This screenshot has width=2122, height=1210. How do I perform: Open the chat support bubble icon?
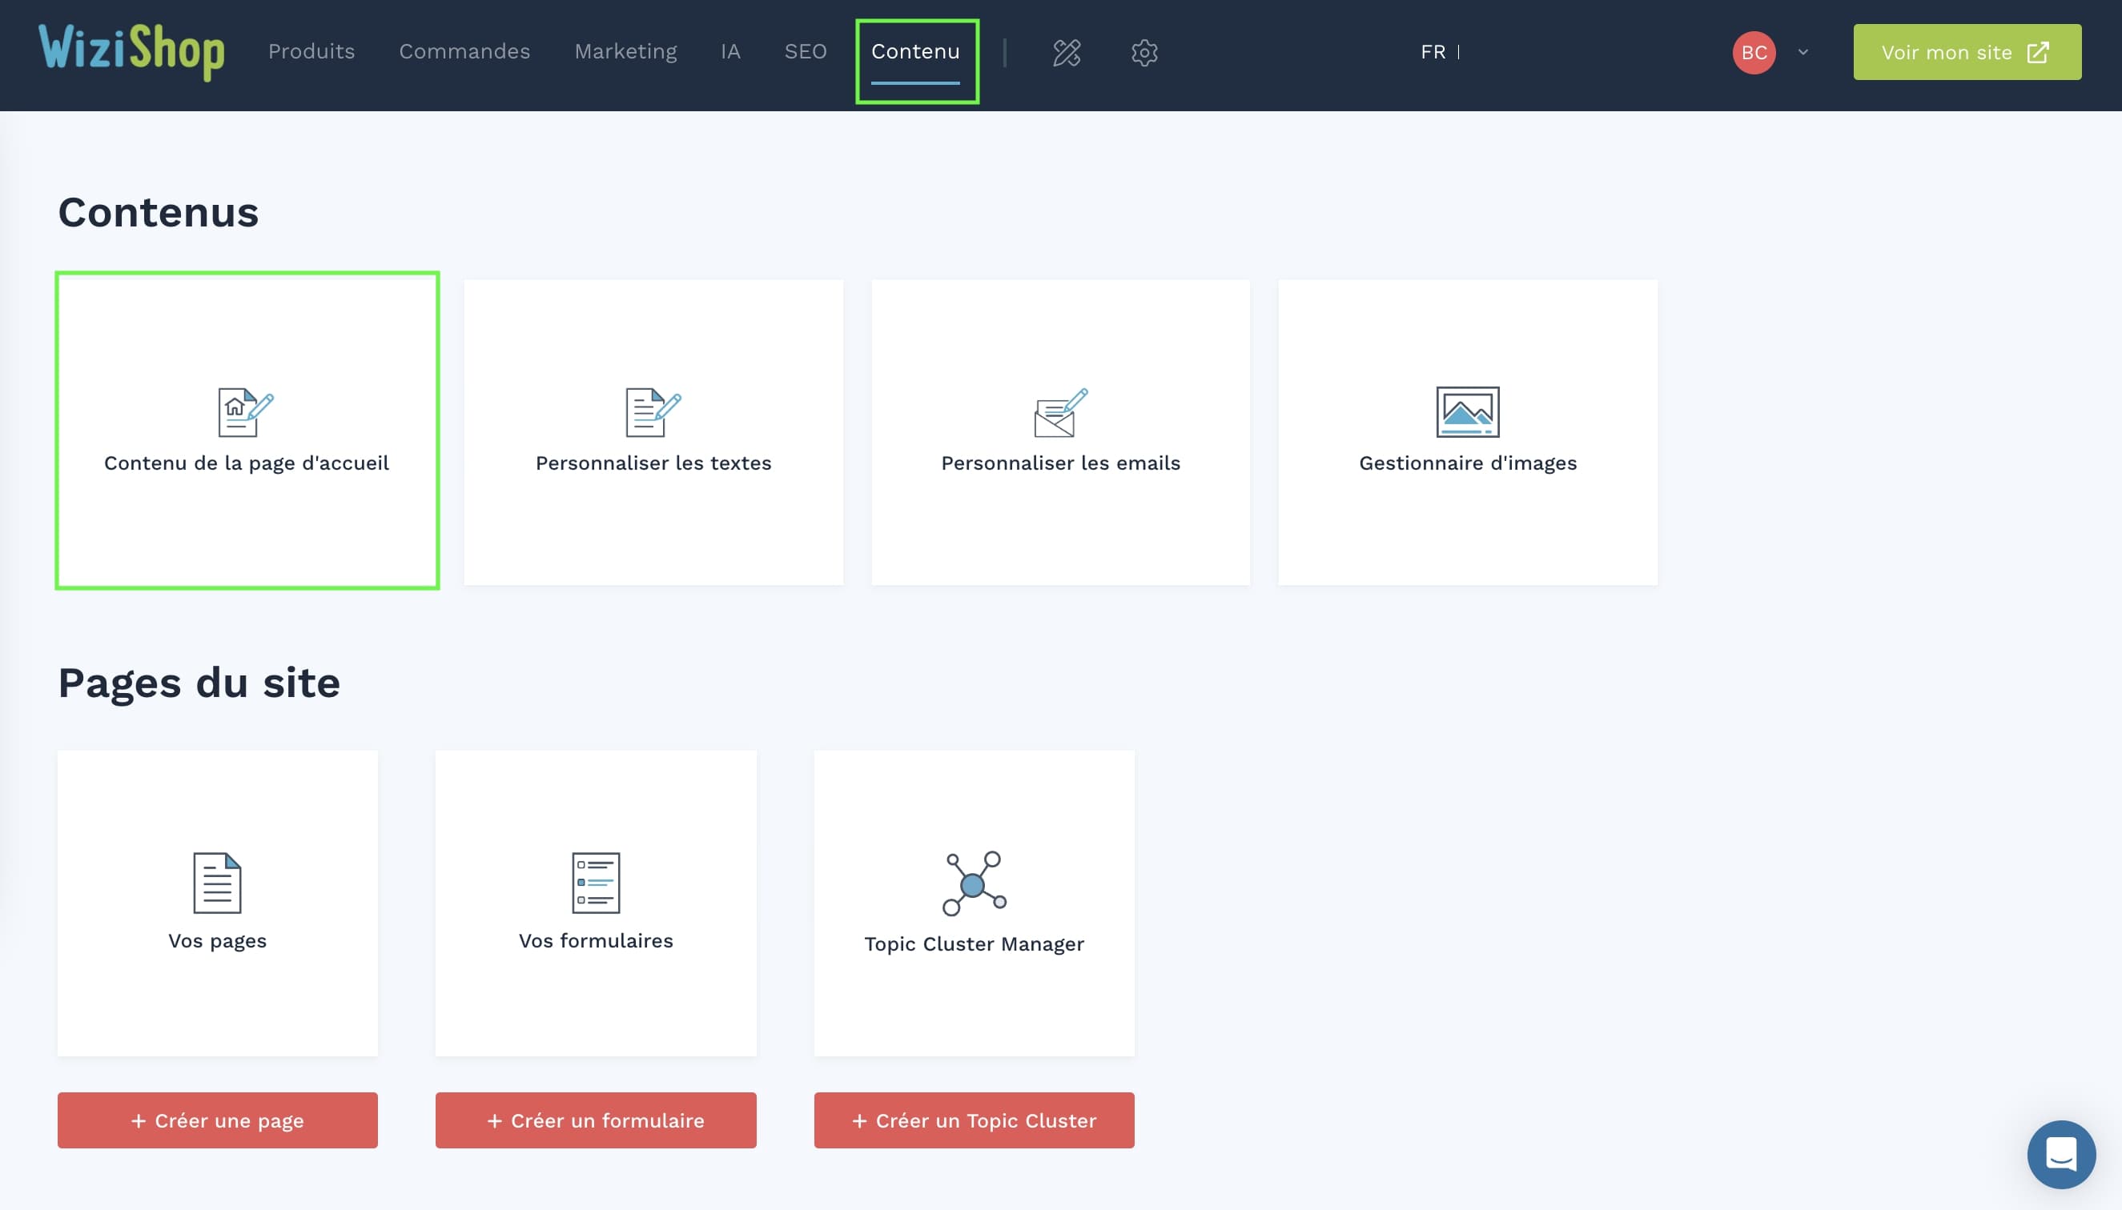tap(2060, 1154)
